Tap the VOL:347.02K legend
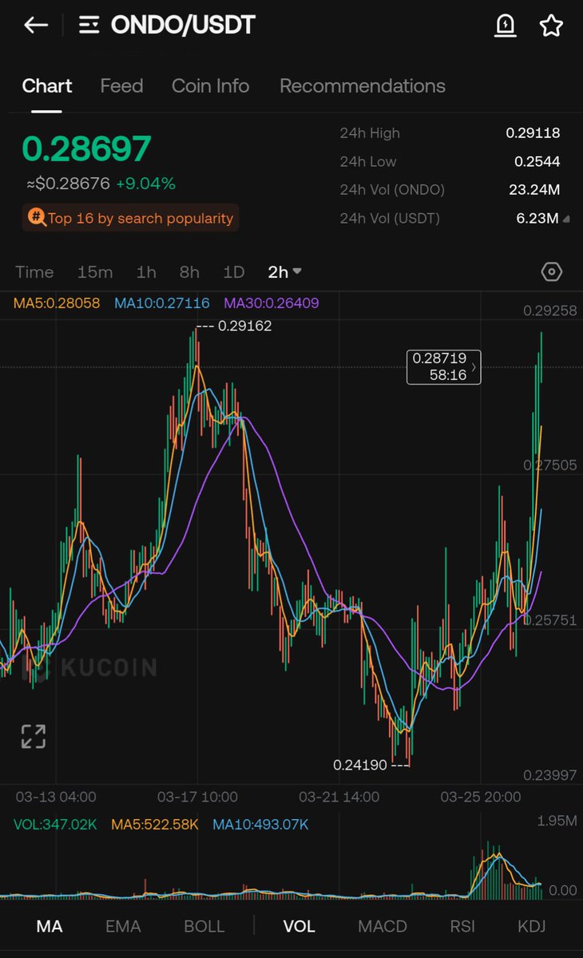Screen dimensions: 583x958 [54, 825]
